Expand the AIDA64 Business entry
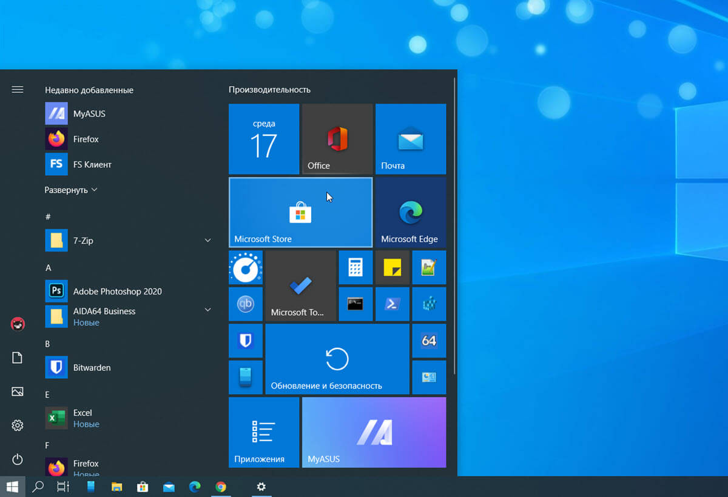The width and height of the screenshot is (728, 497). pos(208,309)
